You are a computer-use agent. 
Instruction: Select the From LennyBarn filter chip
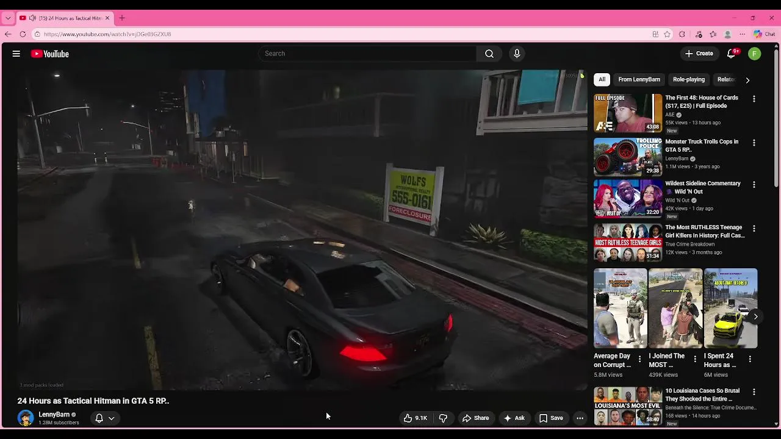tap(639, 79)
